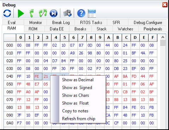The width and height of the screenshot is (169, 130).
Task: Select row address 040
Action: coord(10,76)
